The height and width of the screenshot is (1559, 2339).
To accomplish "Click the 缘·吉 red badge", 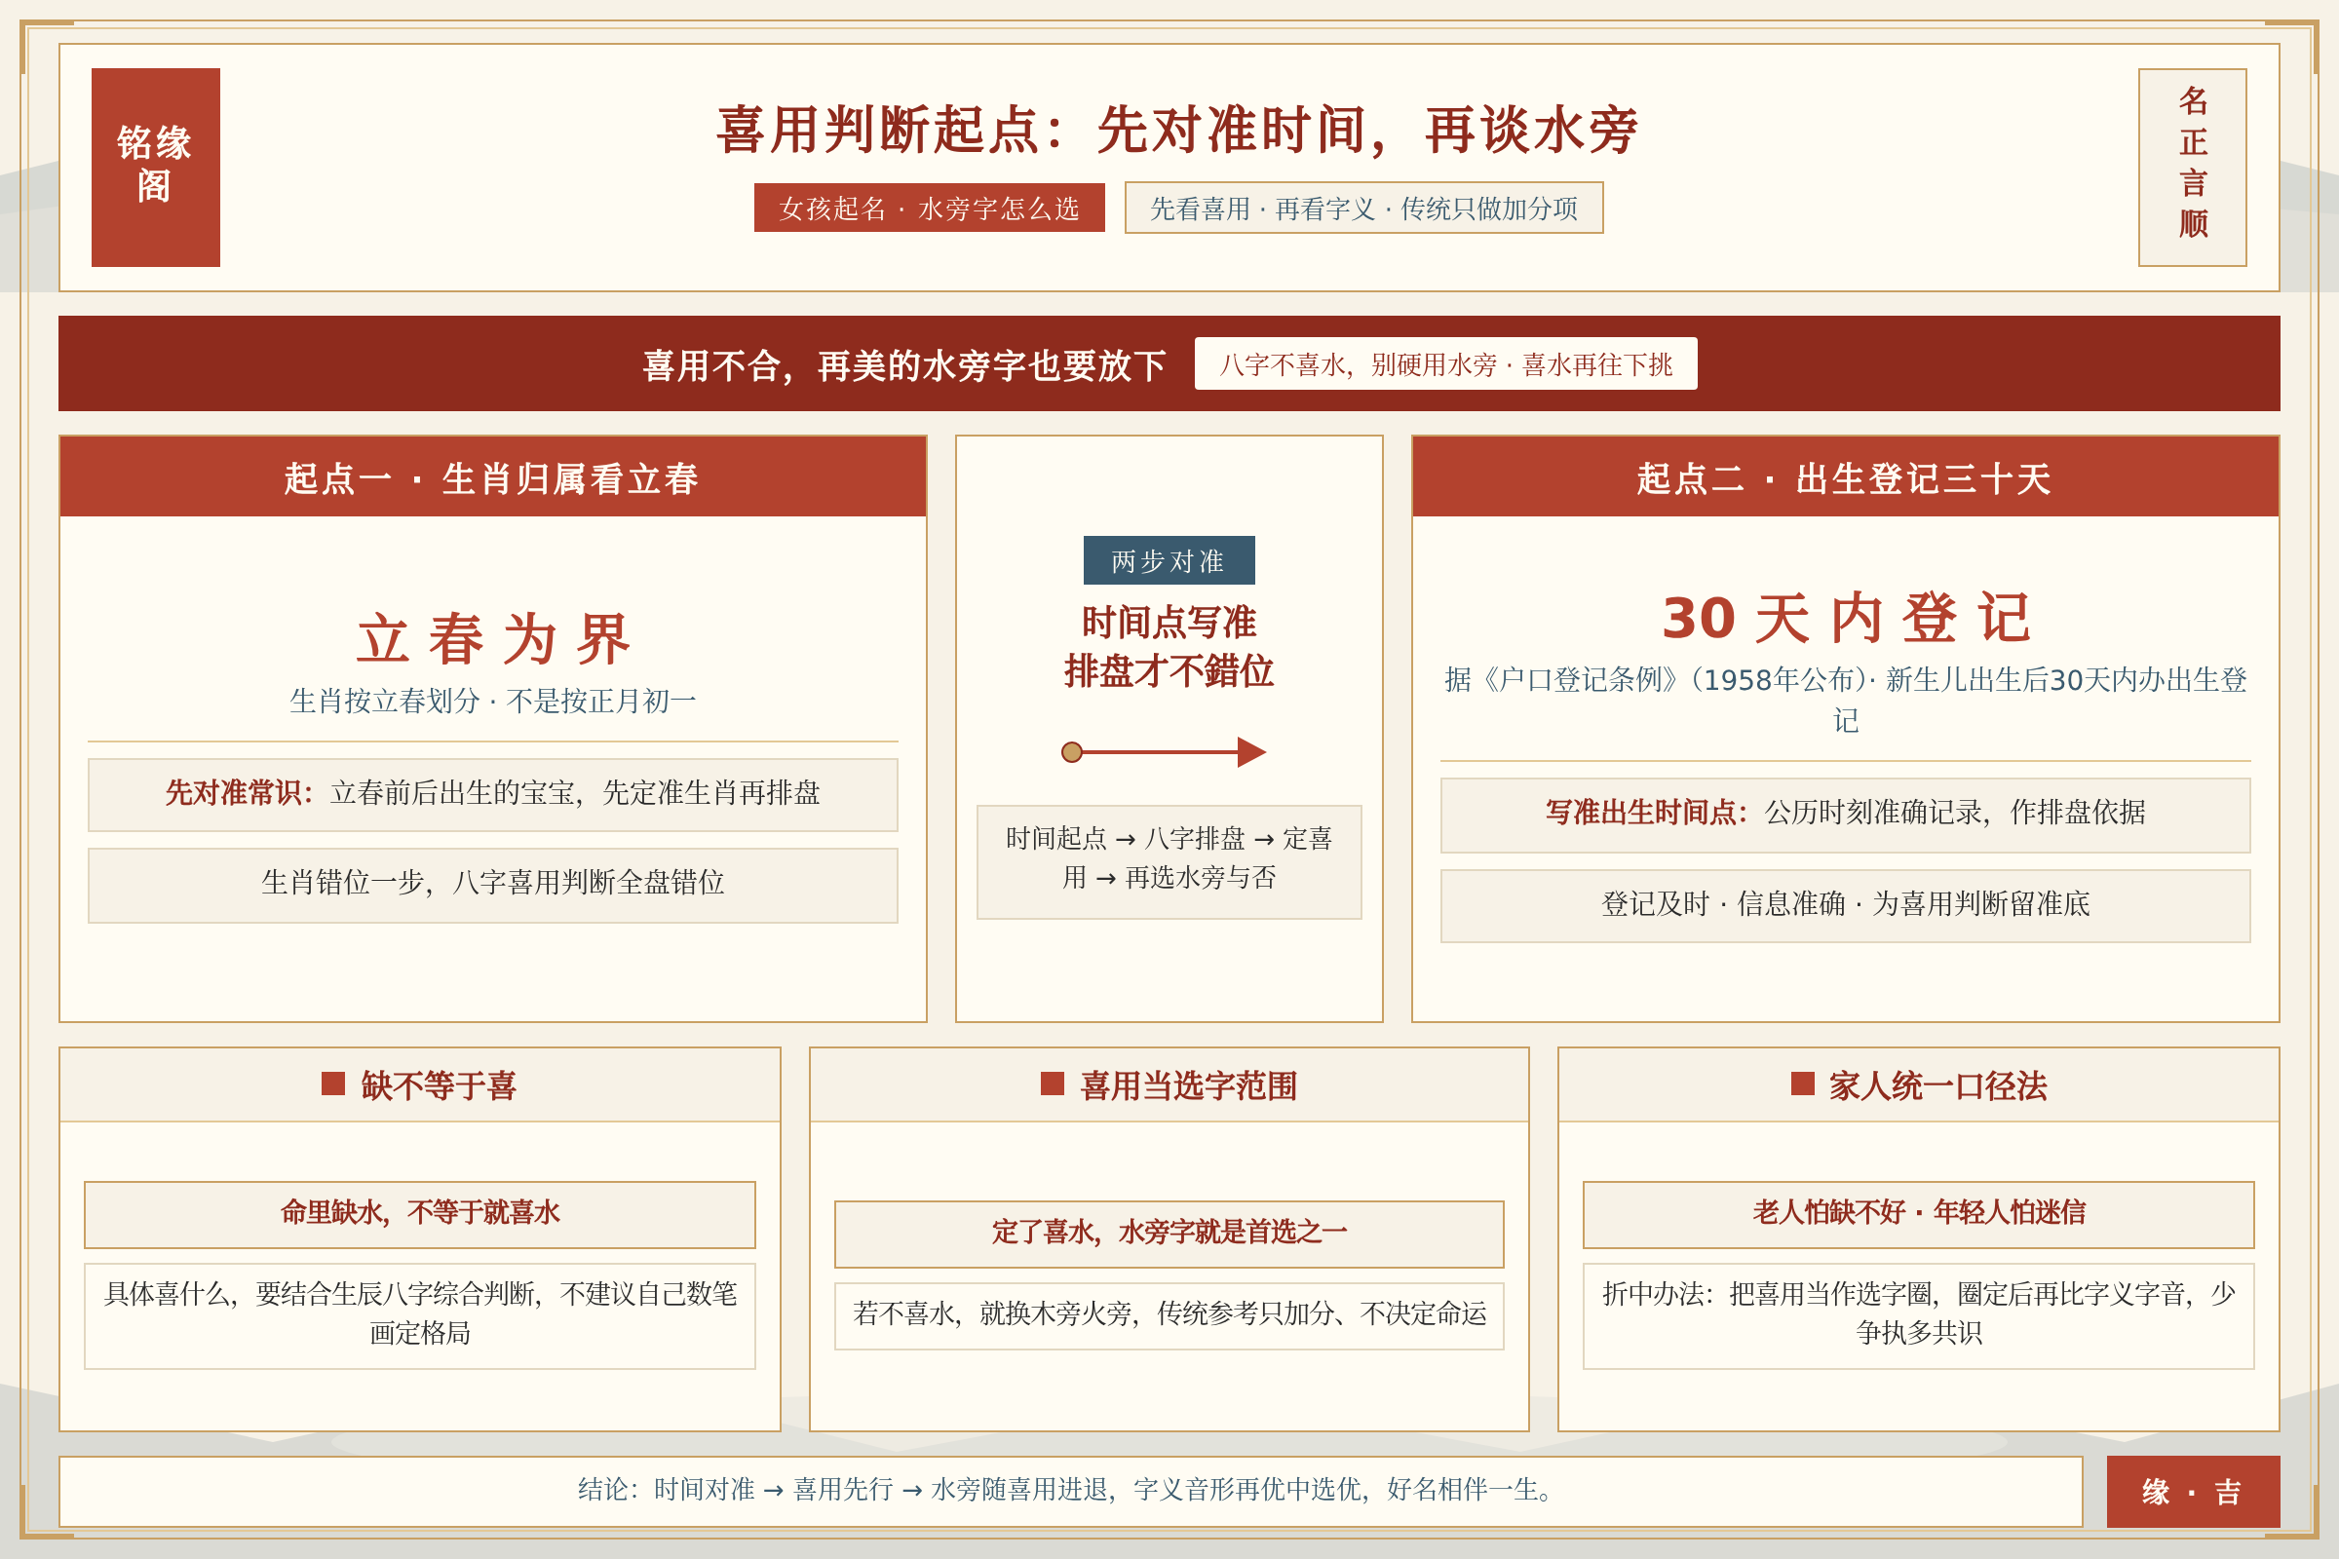I will tap(2193, 1492).
